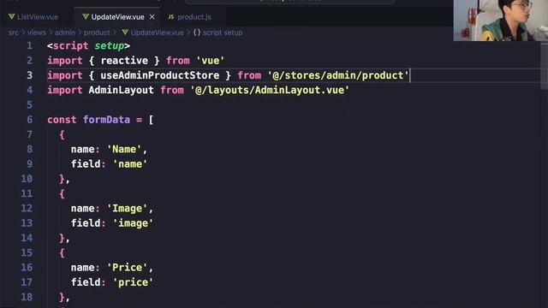Click 'product' breadcrumb segment
Screen dimensions: 548x308
pyautogui.click(x=97, y=33)
